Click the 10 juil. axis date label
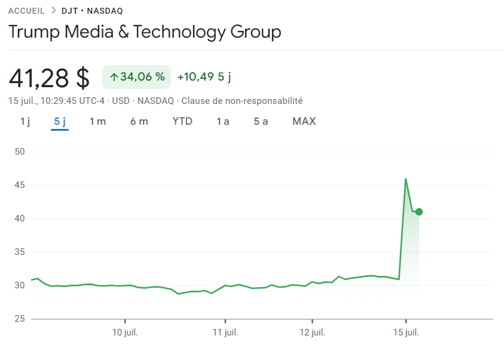Viewport: 504px width, 348px height. (x=125, y=332)
